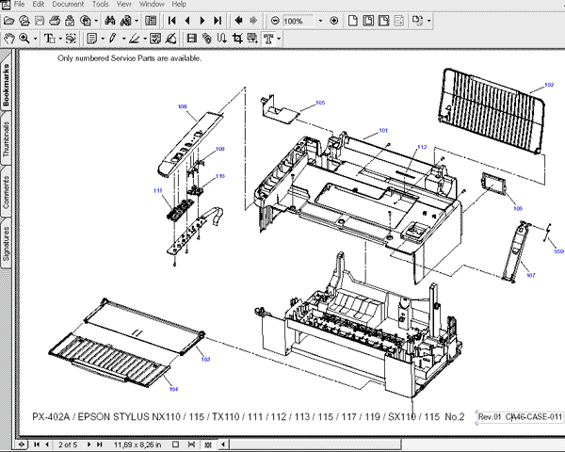Select the Zoom In magnifier tool
Viewport: 565px width, 452px height.
click(24, 39)
